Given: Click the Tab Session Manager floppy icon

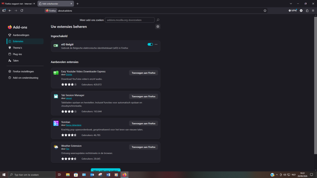Looking at the screenshot, I should (x=56, y=96).
